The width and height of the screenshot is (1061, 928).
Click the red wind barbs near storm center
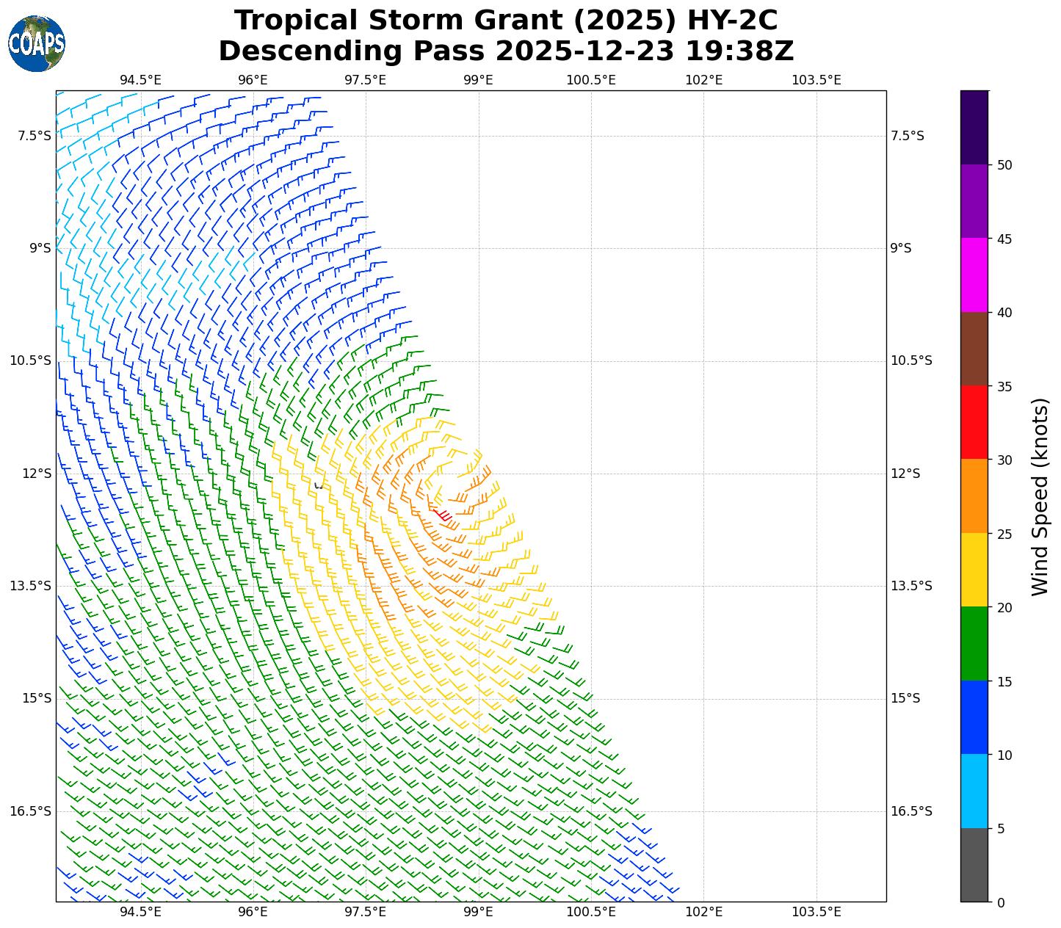[443, 515]
